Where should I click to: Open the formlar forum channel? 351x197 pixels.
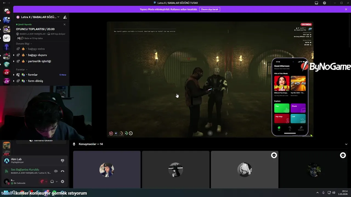(x=41, y=75)
